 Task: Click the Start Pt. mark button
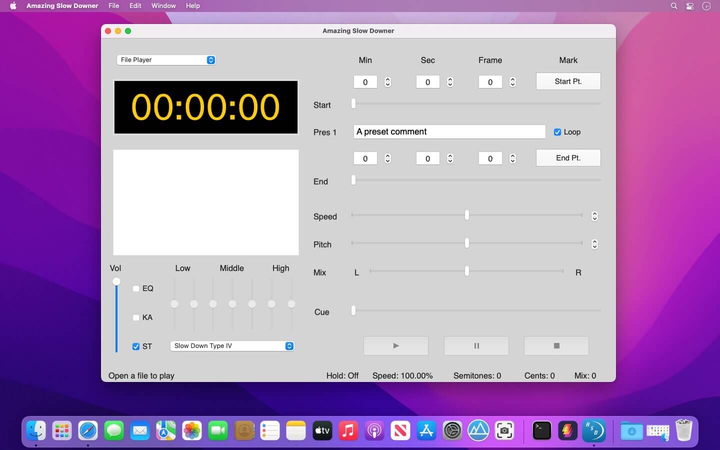568,81
